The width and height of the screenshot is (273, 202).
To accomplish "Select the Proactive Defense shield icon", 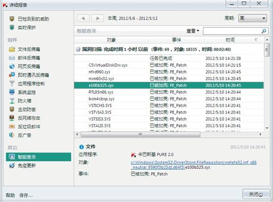I will [x=12, y=109].
